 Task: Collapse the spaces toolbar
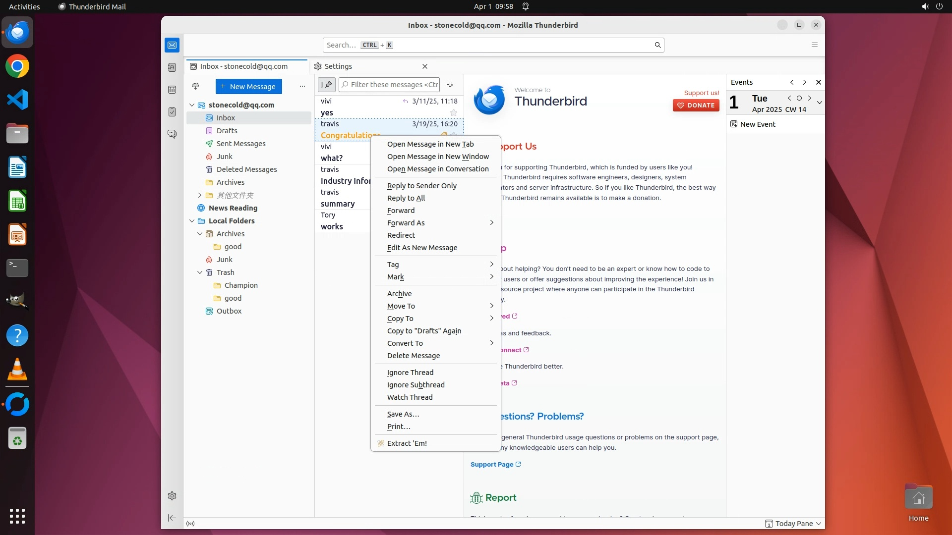[172, 518]
